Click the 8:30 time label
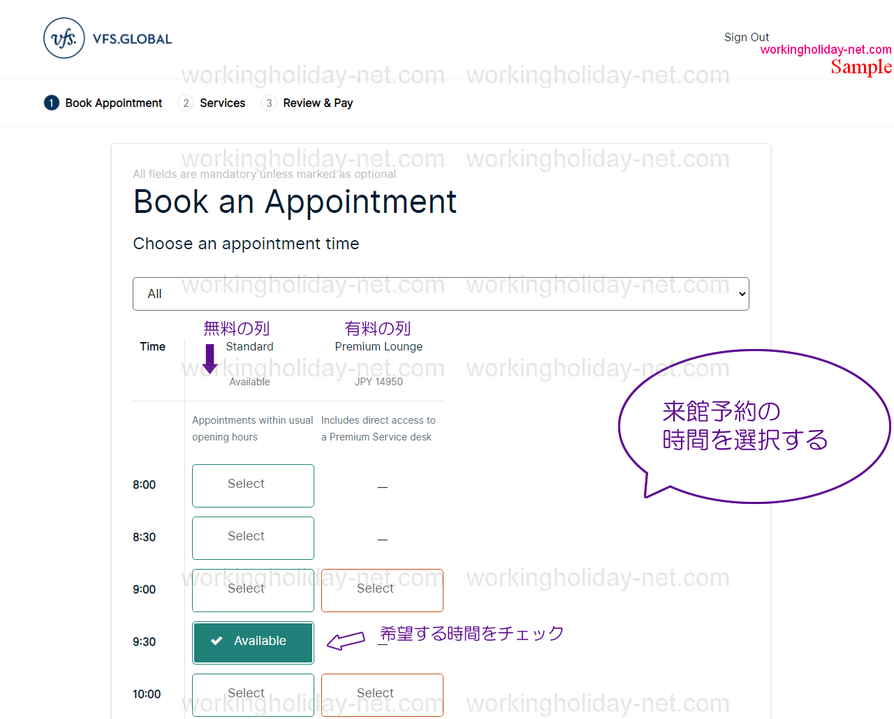The image size is (894, 719). (144, 537)
